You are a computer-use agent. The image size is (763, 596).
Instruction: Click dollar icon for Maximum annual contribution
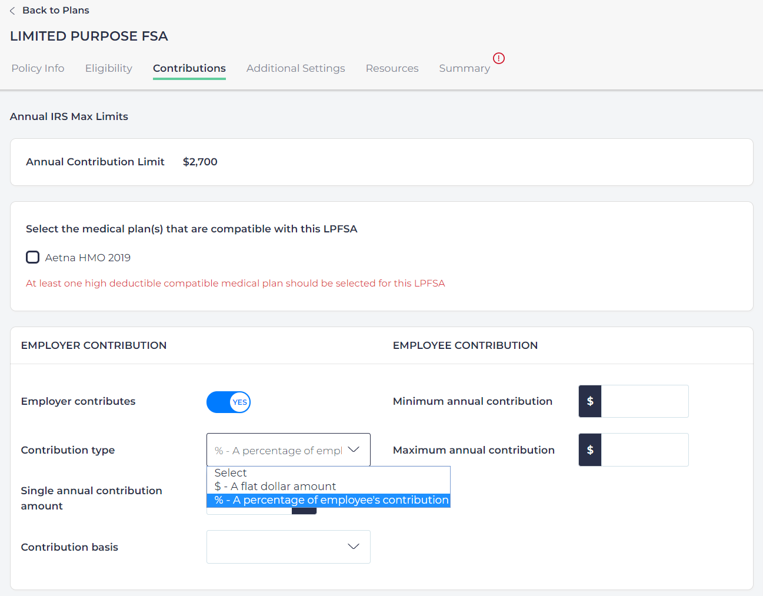click(589, 450)
